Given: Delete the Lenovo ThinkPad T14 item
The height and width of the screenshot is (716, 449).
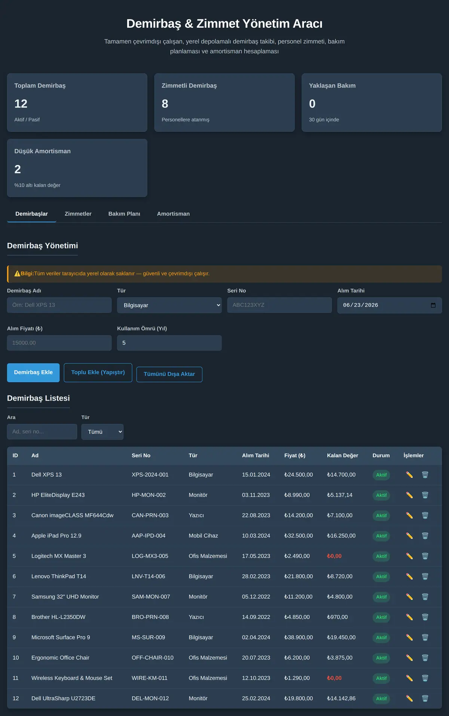Looking at the screenshot, I should point(425,576).
